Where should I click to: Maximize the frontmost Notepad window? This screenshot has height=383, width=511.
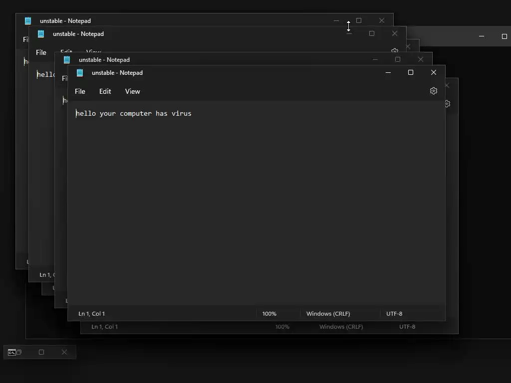[x=411, y=72]
